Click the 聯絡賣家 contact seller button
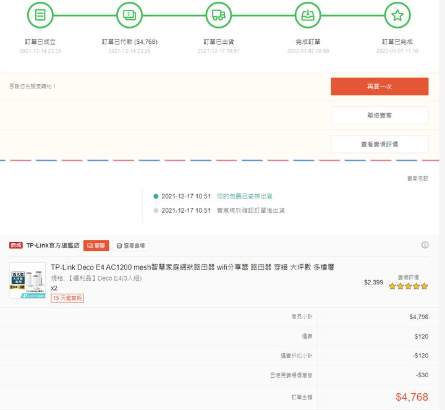 coord(379,115)
